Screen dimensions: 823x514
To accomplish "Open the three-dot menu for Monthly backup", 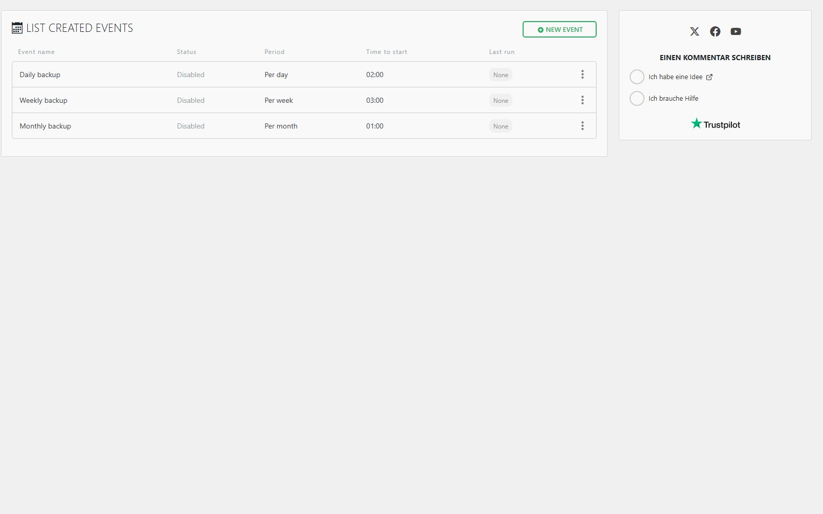I will coord(582,126).
